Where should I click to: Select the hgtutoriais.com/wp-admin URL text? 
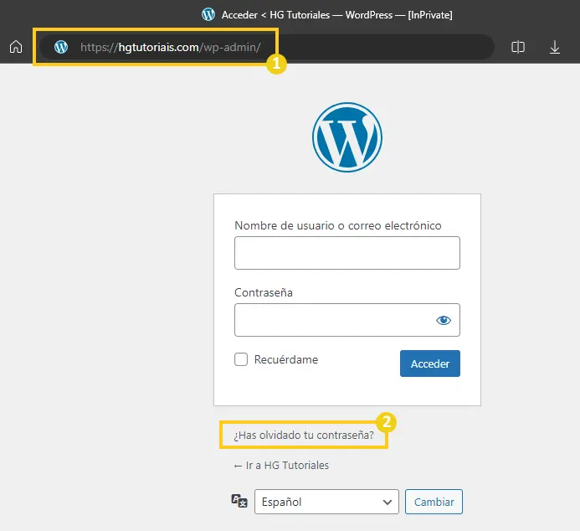(171, 48)
